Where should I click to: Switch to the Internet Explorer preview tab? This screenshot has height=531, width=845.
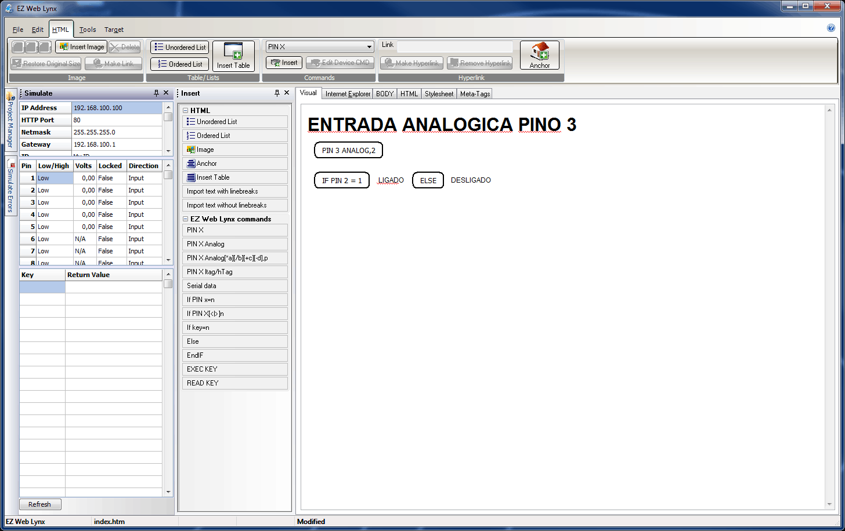348,93
